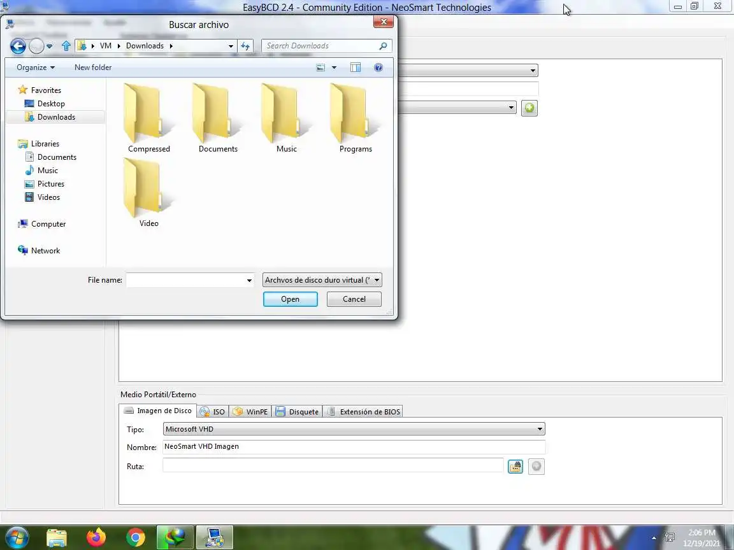
Task: Switch to the Disquete tab
Action: coord(298,412)
